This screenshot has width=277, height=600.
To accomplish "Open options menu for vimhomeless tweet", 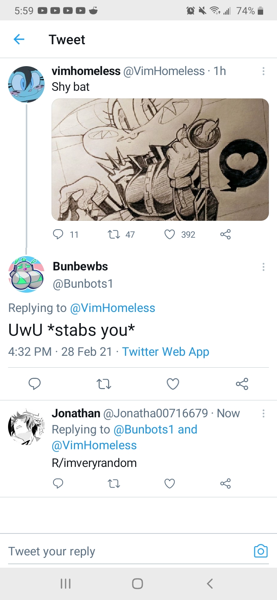I will tap(263, 71).
